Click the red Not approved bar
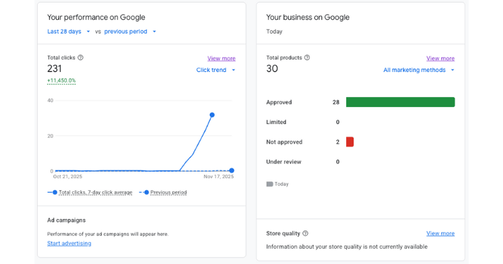The height and width of the screenshot is (264, 503). pos(349,142)
